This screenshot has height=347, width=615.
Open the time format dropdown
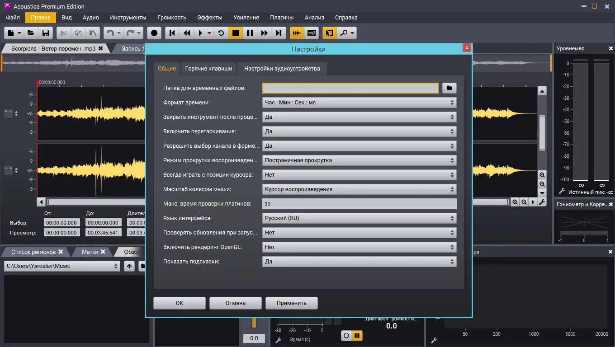pos(359,103)
